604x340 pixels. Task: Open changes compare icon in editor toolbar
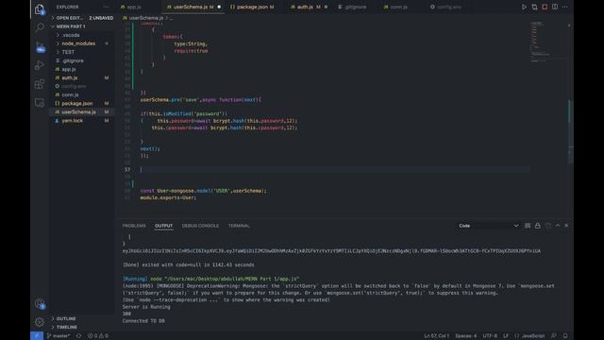click(x=534, y=7)
